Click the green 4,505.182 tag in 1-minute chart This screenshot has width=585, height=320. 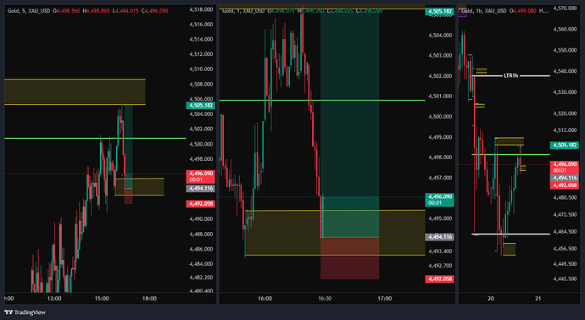[439, 11]
